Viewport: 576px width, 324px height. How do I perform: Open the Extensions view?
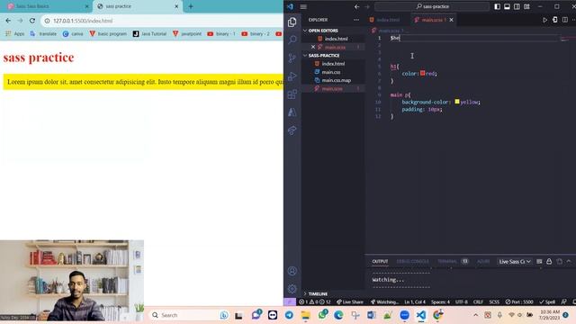(x=292, y=94)
